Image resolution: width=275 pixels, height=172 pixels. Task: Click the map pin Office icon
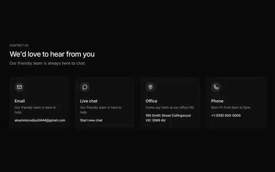(150, 87)
